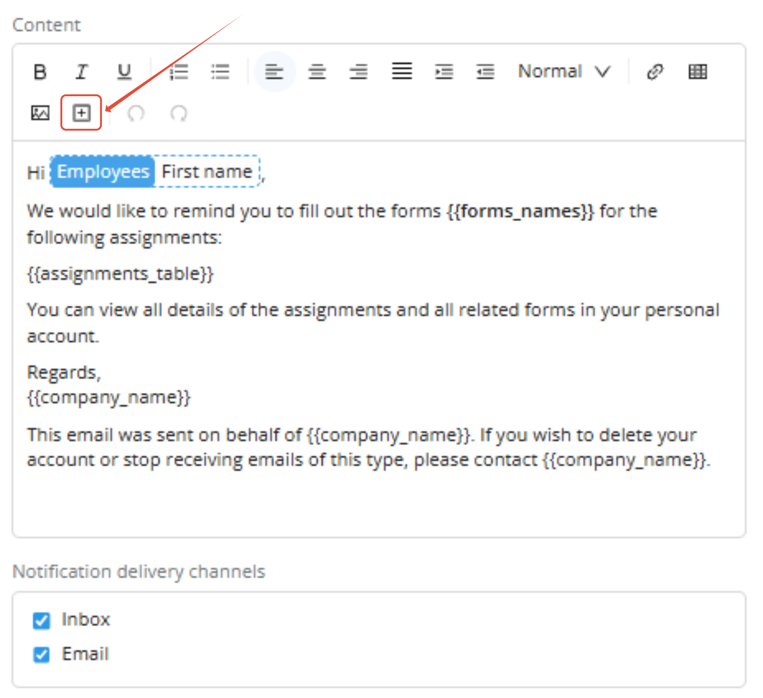Screen dimensions: 763x698
Task: Open the insert placeholder plus icon
Action: click(x=81, y=113)
